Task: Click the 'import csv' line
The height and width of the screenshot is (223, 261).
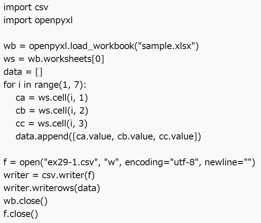Action: (26, 7)
